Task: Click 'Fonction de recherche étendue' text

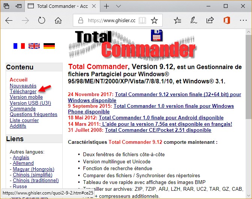Action: pyautogui.click(x=118, y=168)
